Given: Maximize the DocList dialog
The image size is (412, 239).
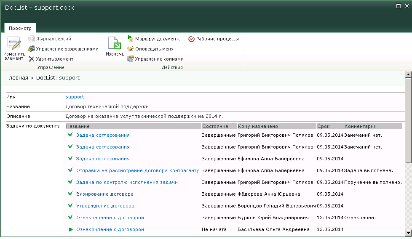Looking at the screenshot, I should point(399,6).
